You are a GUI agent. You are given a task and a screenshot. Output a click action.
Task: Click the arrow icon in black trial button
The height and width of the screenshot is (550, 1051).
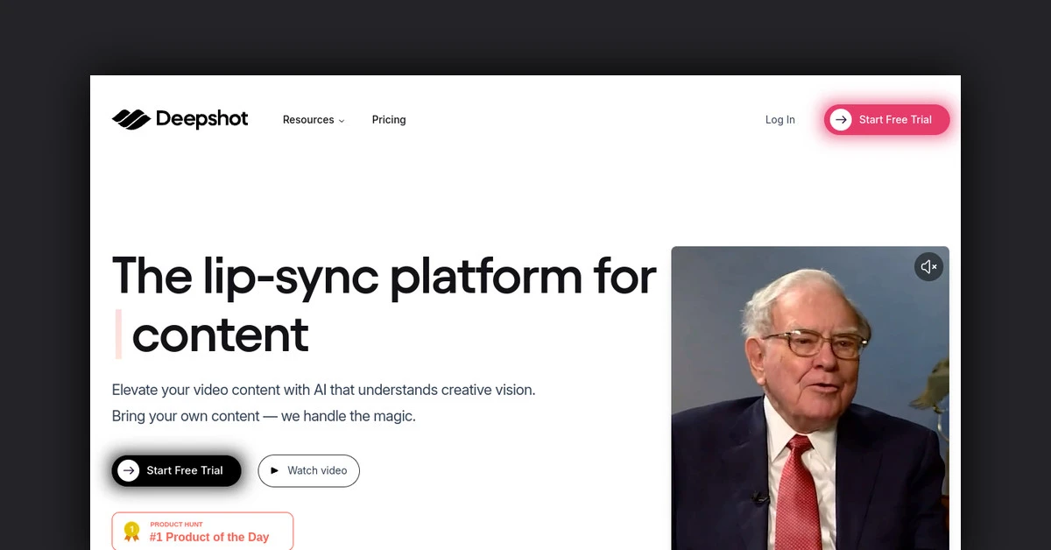click(129, 470)
